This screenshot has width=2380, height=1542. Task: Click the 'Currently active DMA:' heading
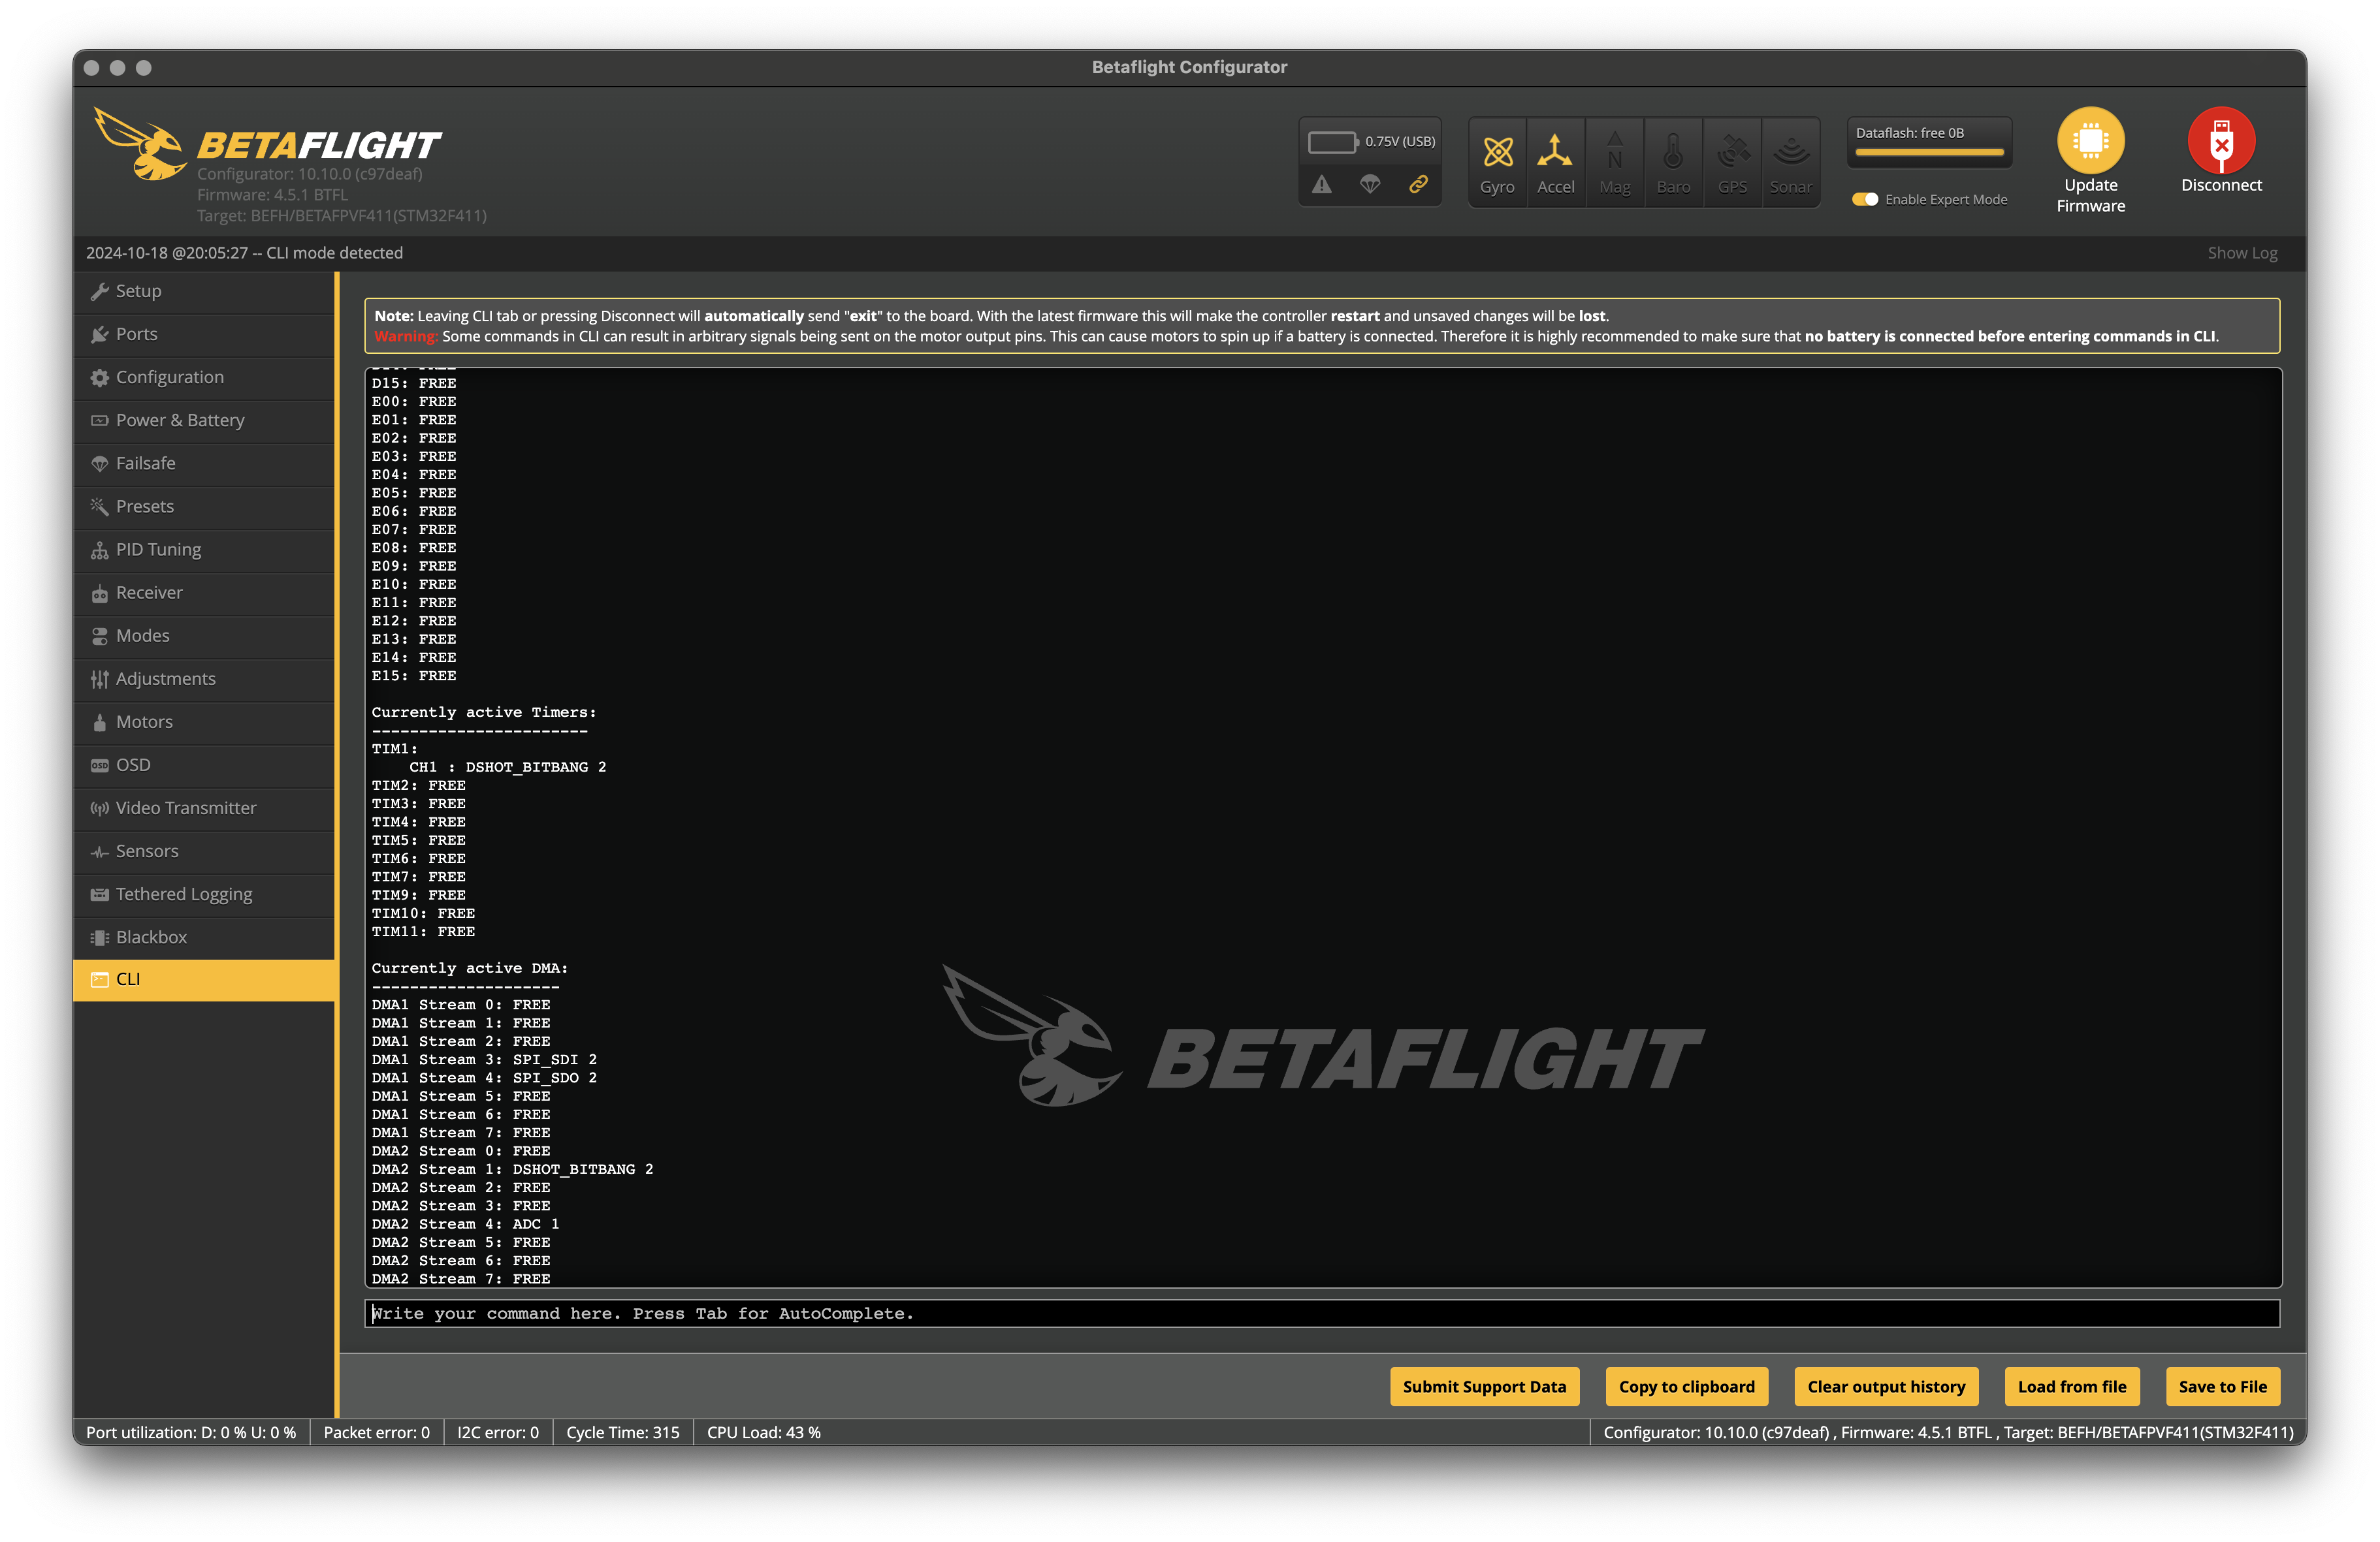470,968
